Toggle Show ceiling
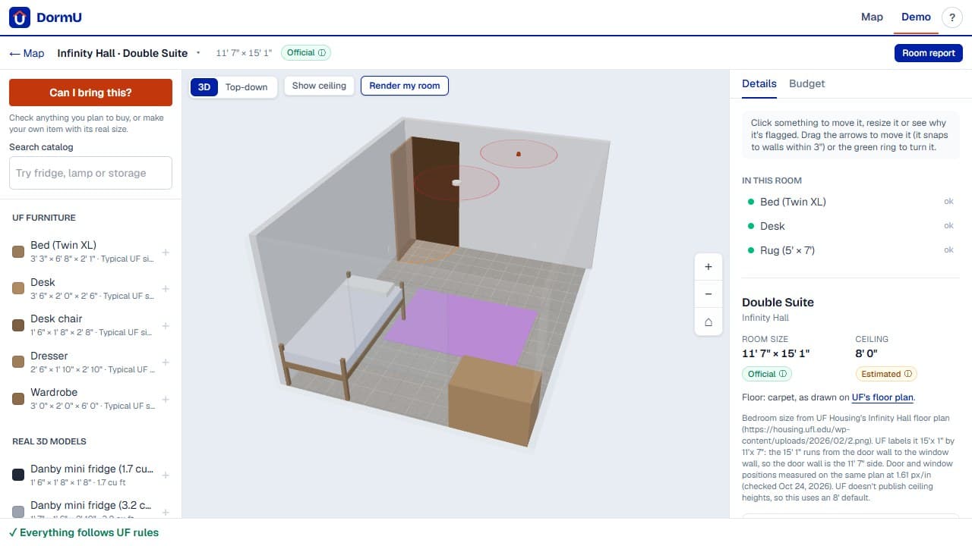The width and height of the screenshot is (972, 546). pos(319,86)
